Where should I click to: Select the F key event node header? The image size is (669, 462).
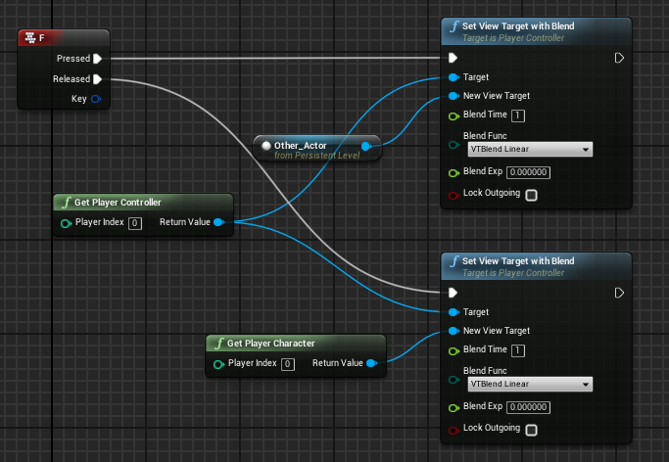coord(63,38)
